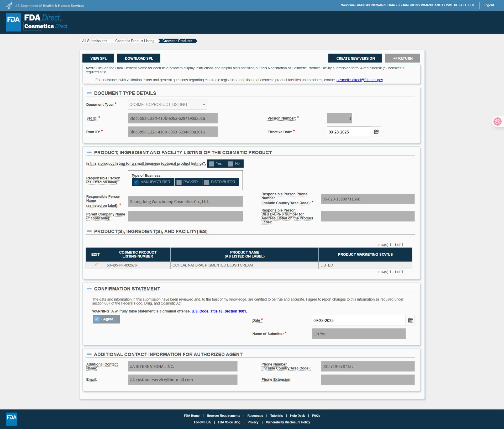
Task: Open FAQs footer link
Action: point(316,416)
